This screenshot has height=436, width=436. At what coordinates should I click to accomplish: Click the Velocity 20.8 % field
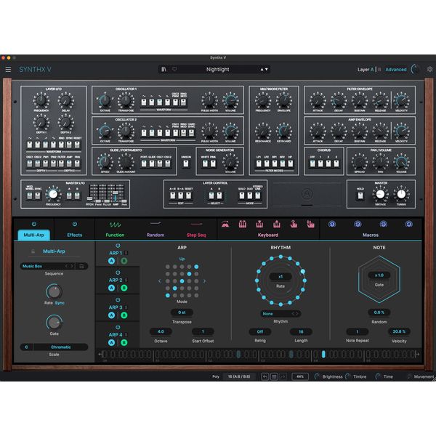(399, 331)
